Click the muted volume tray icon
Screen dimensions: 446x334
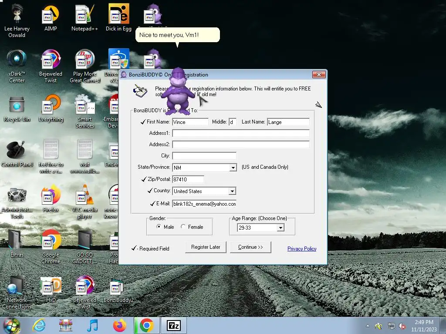tap(402, 326)
